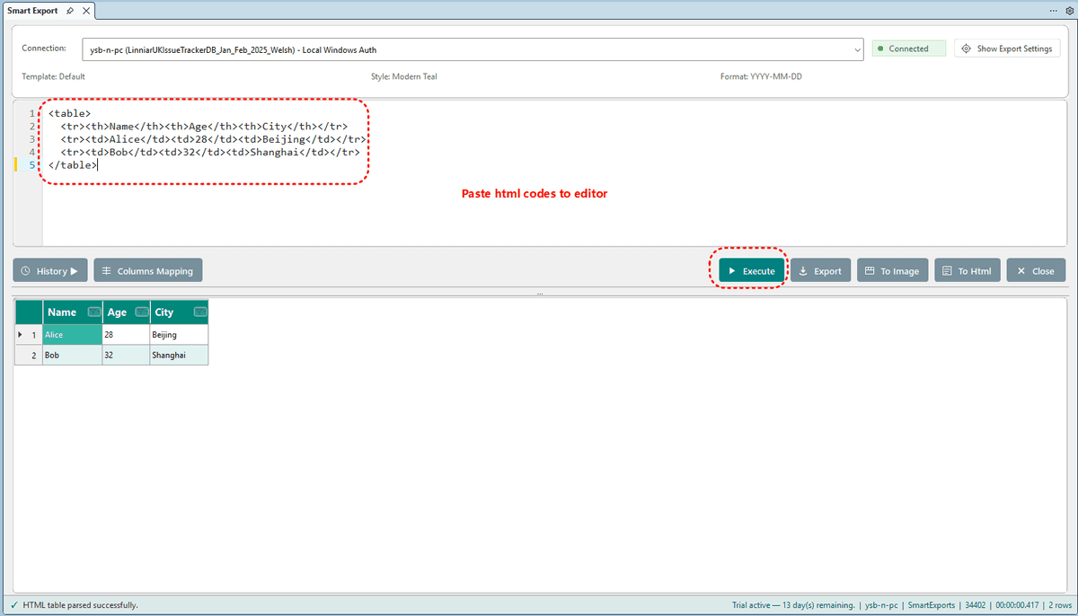
Task: Show Export Settings
Action: (x=1007, y=48)
